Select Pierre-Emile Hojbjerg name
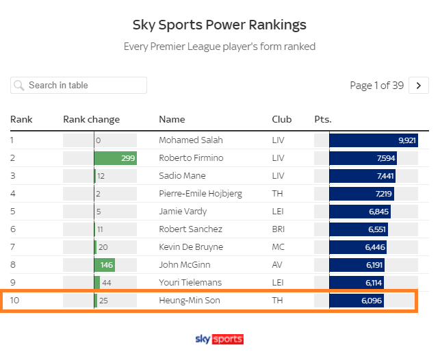This screenshot has width=440, height=354. point(200,194)
